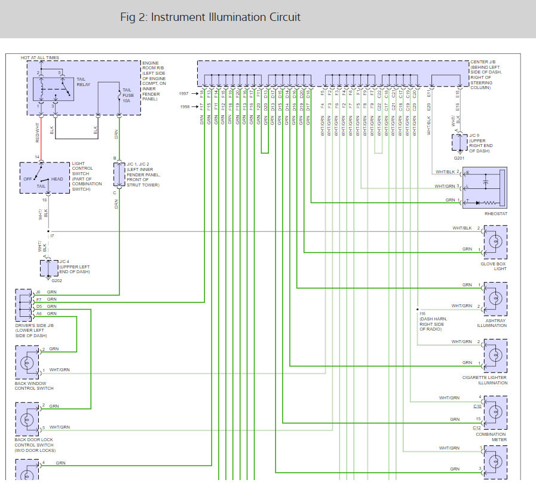Screen dimensions: 536x486
Task: Click the D5 GRN terminal label
Action: click(46, 307)
